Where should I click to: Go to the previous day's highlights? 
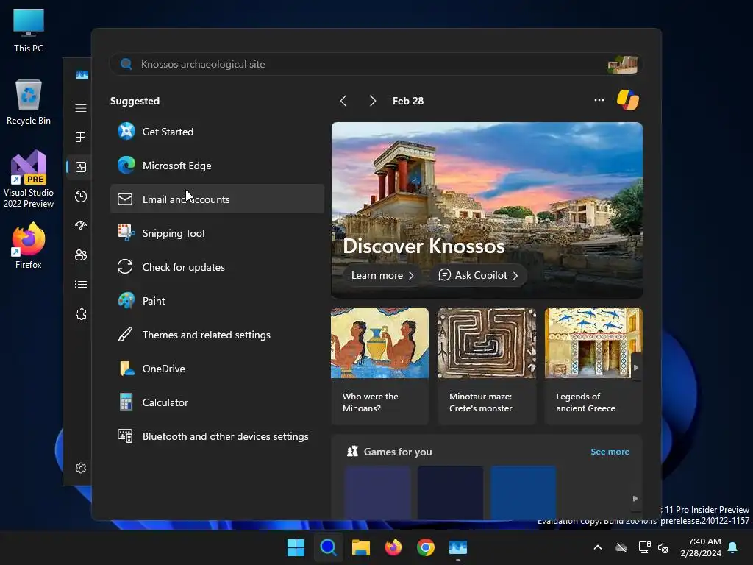[343, 101]
